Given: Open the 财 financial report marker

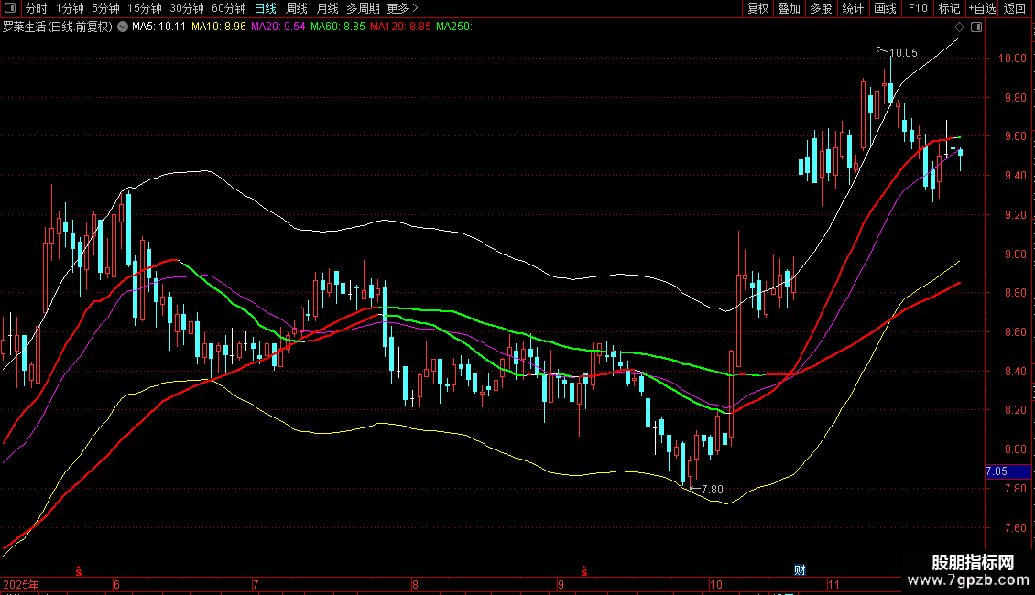Looking at the screenshot, I should tap(800, 570).
